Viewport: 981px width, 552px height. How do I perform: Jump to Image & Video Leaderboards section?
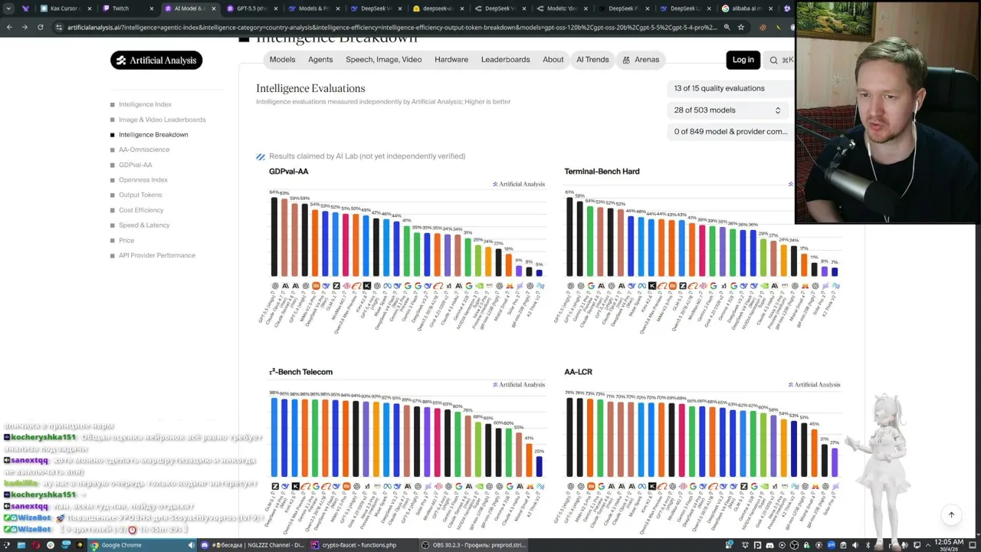pyautogui.click(x=162, y=120)
